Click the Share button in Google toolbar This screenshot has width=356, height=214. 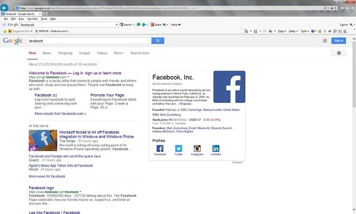(156, 24)
